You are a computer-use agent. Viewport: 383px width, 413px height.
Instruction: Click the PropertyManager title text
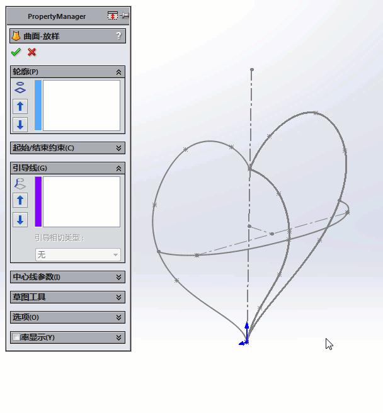click(x=57, y=16)
